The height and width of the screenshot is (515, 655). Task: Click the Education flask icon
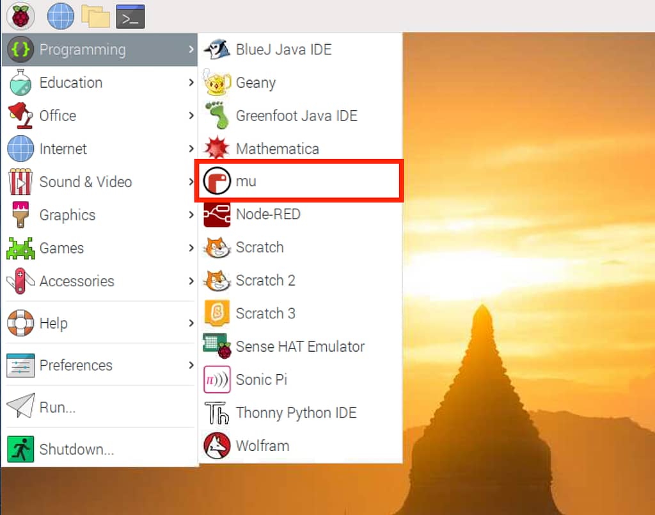[x=20, y=83]
